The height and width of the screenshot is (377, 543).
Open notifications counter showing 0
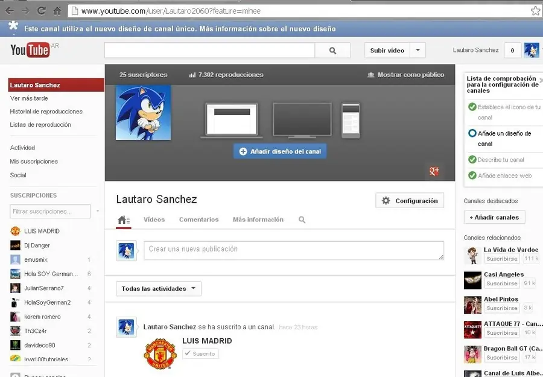[512, 50]
